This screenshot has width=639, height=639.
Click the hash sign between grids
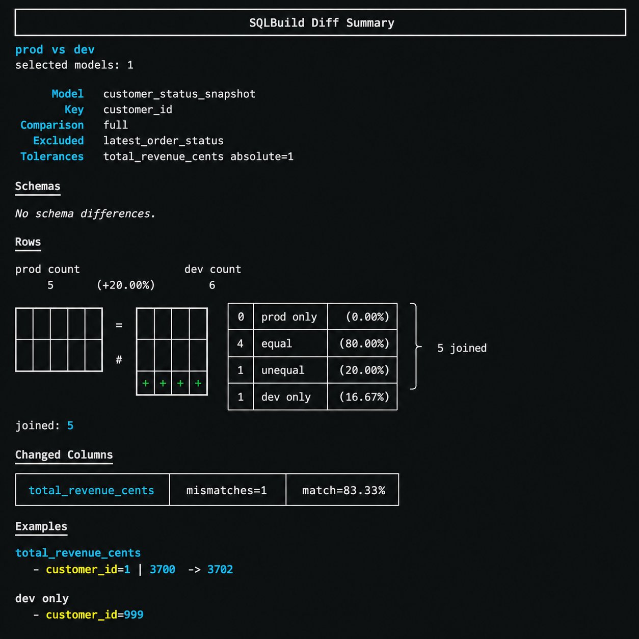coord(119,360)
